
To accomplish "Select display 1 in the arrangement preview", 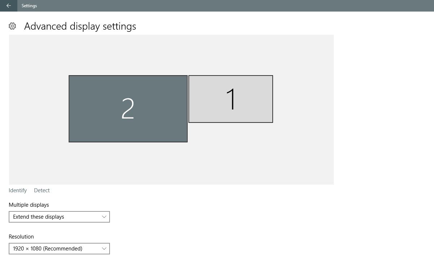I will (231, 99).
